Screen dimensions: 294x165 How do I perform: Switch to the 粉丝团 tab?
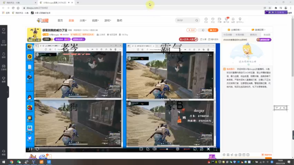click(267, 35)
